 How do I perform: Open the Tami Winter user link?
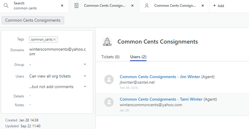161,99
